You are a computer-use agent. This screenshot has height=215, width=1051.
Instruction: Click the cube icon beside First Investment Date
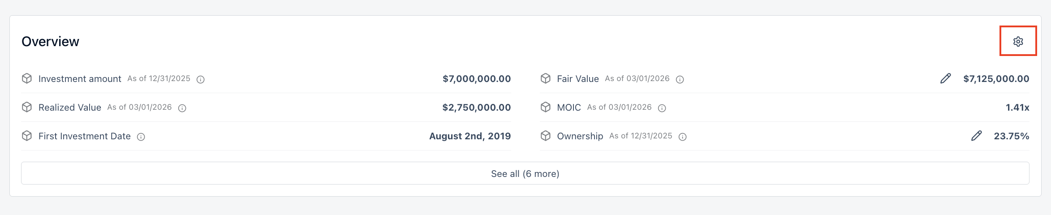tap(27, 136)
